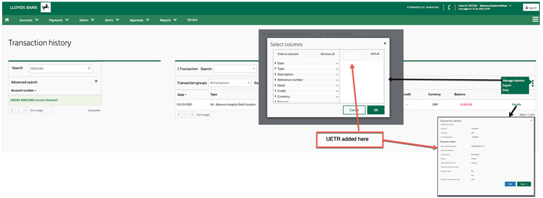Click the magnifier icon in account Search box

(x=89, y=68)
